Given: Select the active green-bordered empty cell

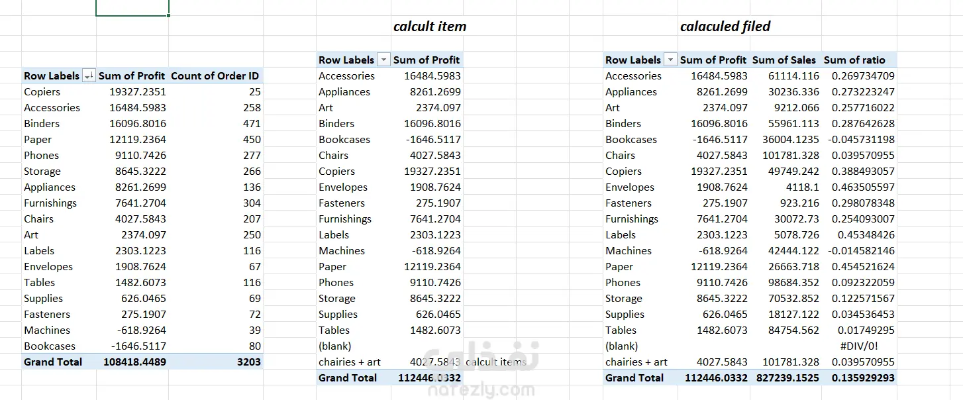Looking at the screenshot, I should [x=132, y=8].
